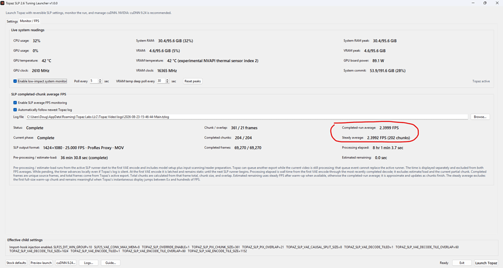Open the cuDNN 9.24 manager button
503x268 pixels.
66,263
